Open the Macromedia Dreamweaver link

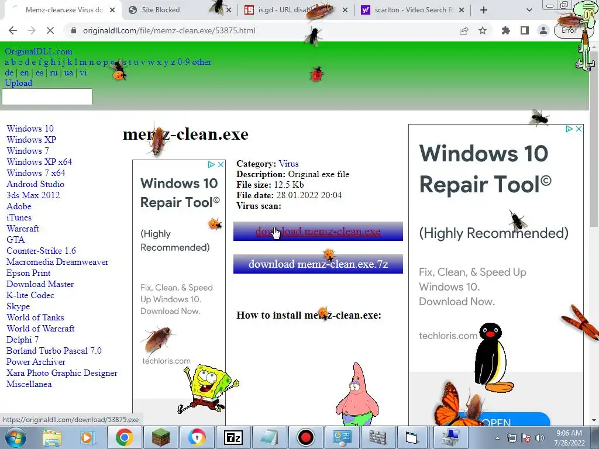(57, 262)
